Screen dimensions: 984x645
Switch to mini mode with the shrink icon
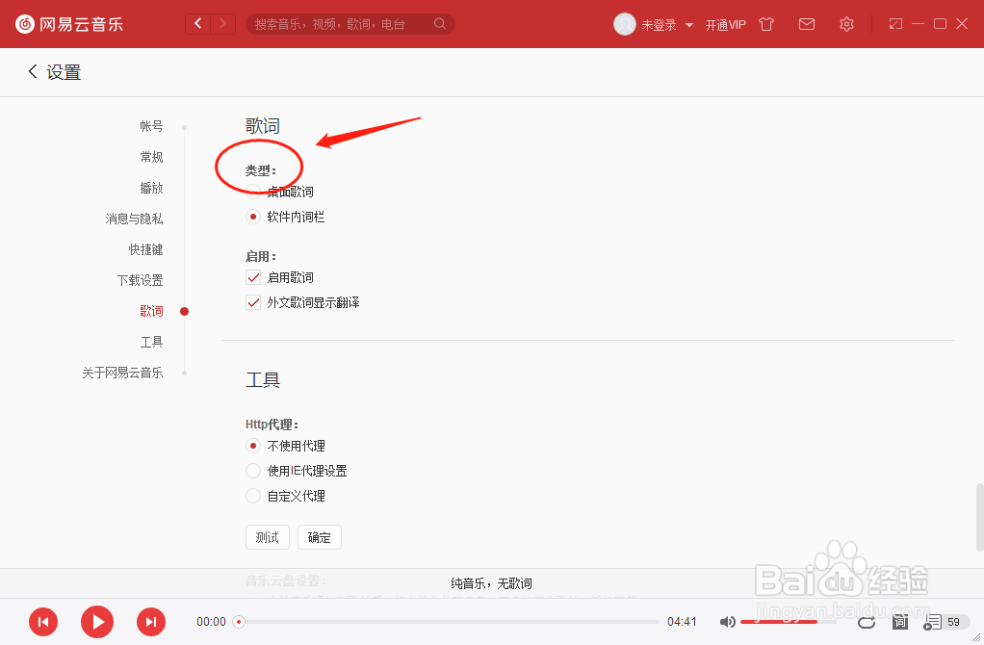click(x=895, y=23)
